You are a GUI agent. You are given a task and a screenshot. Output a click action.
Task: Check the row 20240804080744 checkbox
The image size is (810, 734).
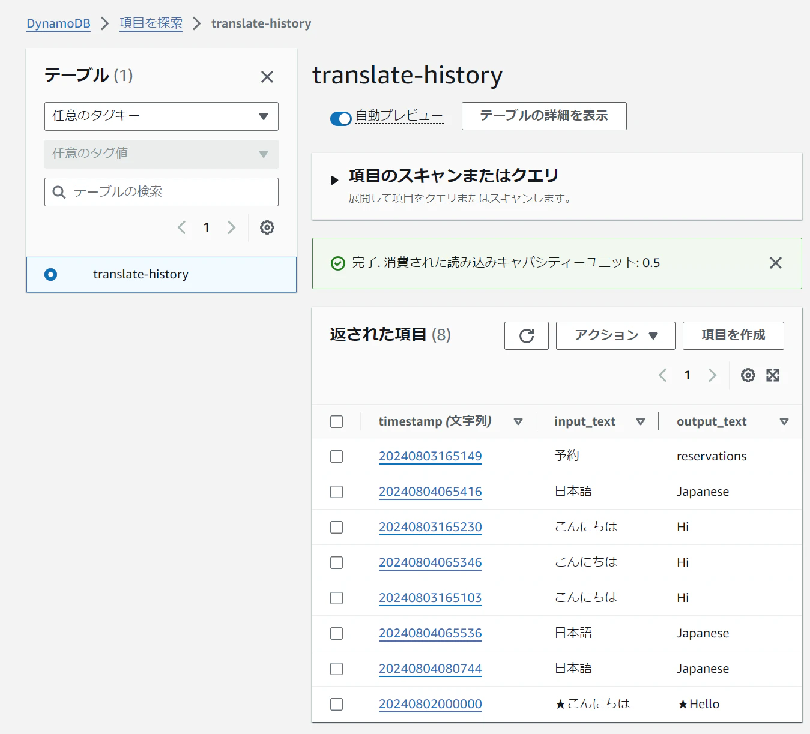point(337,669)
